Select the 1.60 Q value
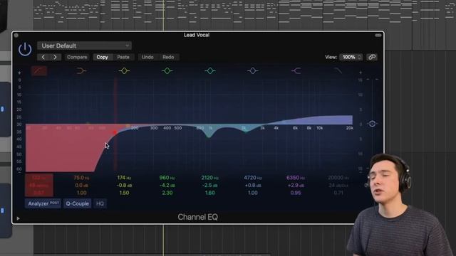The height and width of the screenshot is (256, 456). pyautogui.click(x=209, y=193)
